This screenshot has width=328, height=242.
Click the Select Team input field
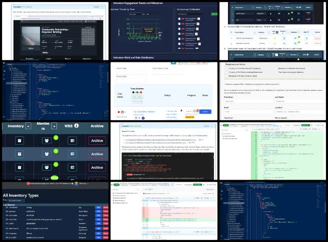tap(131, 72)
